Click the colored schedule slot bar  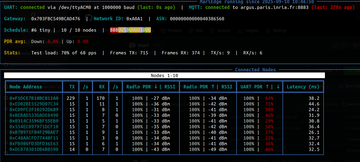130,31
